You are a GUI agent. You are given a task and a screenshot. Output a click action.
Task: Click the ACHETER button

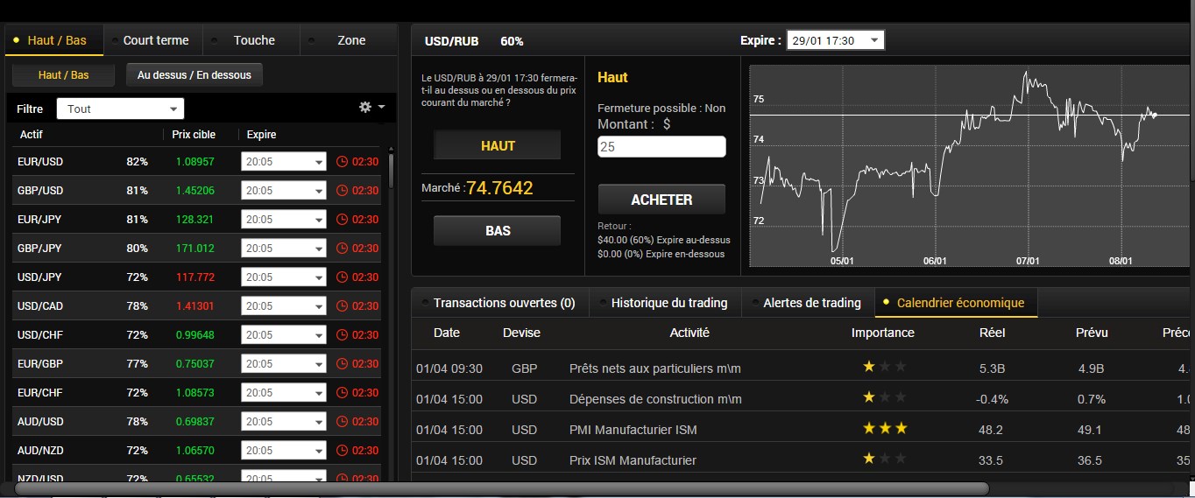[661, 200]
